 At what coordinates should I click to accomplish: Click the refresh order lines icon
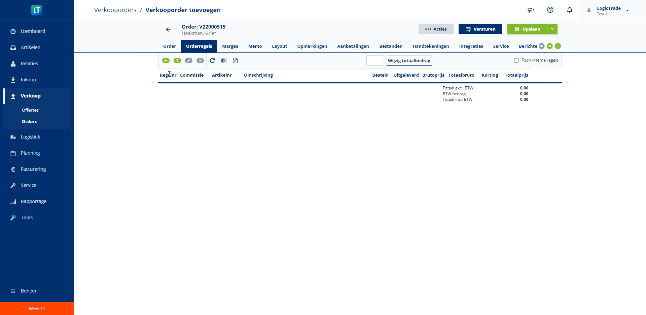(x=212, y=61)
